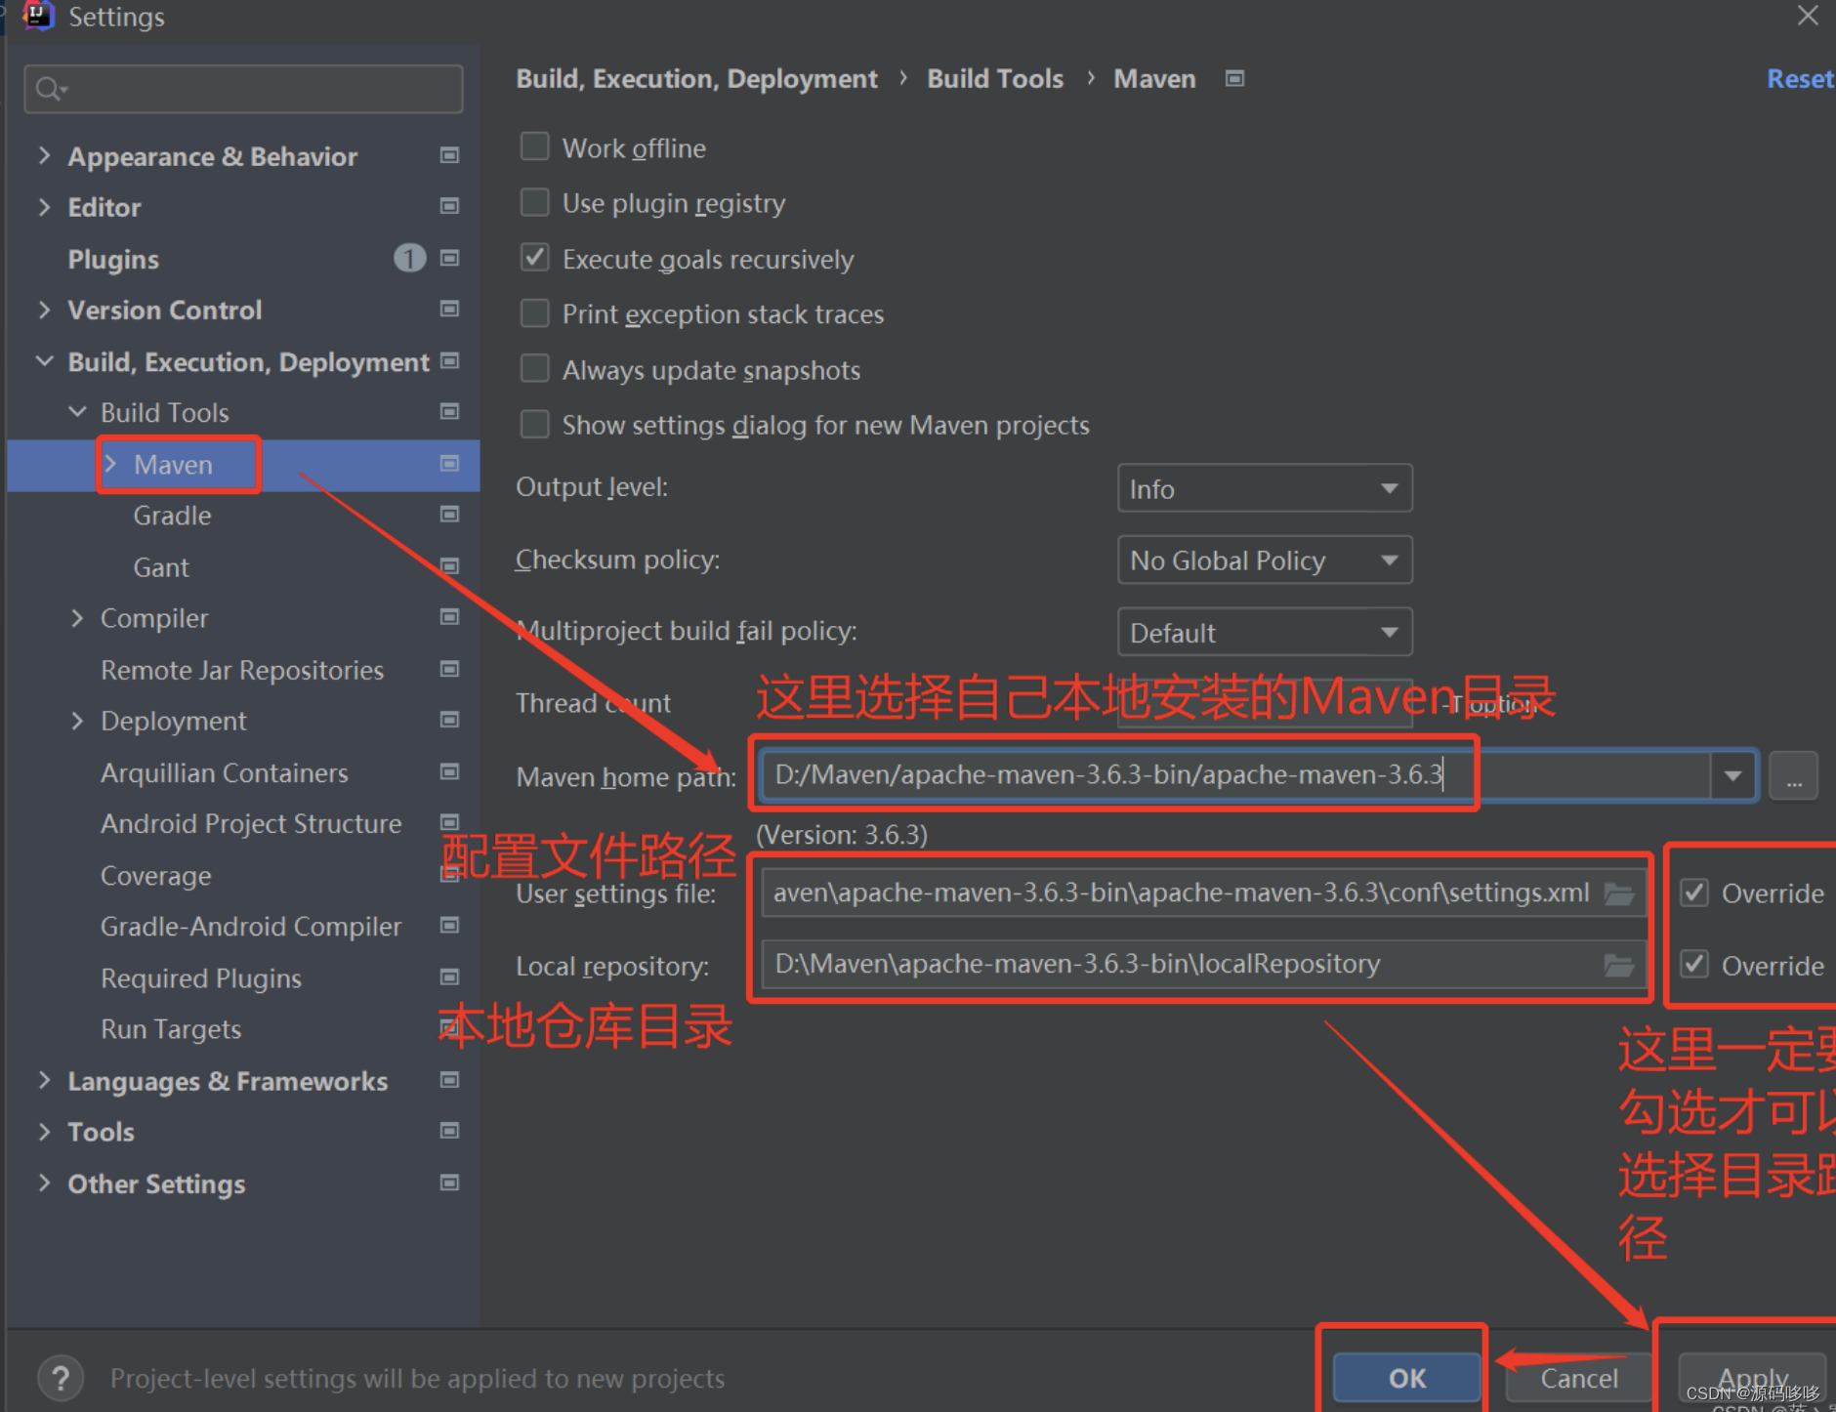
Task: Collapse Build, Execution, Deployment section
Action: tap(44, 360)
